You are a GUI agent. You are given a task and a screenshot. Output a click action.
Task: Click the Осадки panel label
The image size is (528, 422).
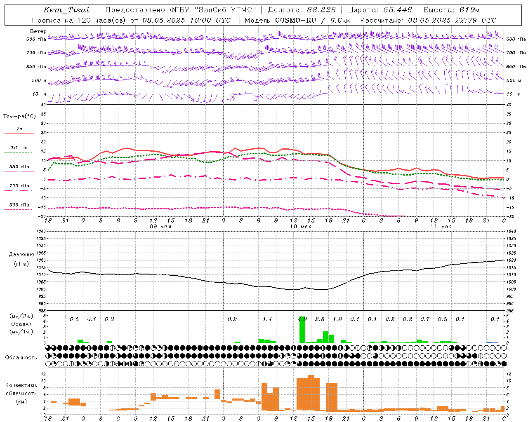pyautogui.click(x=21, y=324)
